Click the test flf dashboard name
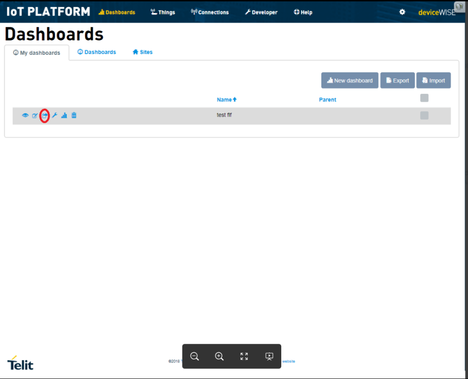 (224, 115)
